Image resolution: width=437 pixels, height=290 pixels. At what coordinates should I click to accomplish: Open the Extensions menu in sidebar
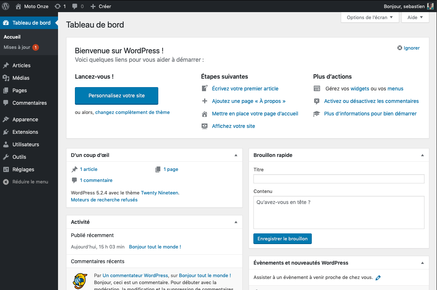point(25,132)
